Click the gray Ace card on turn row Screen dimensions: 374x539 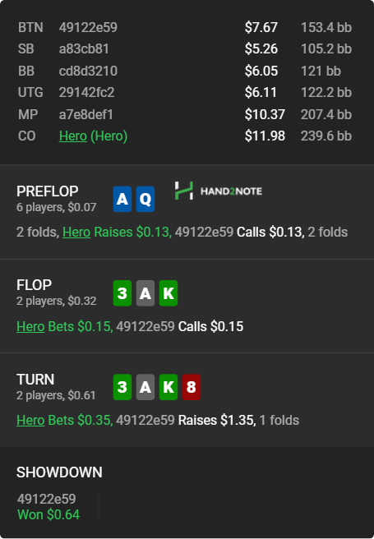[145, 387]
